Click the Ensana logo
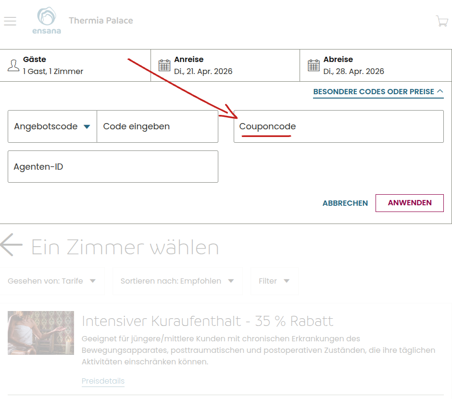The image size is (452, 399). click(47, 21)
